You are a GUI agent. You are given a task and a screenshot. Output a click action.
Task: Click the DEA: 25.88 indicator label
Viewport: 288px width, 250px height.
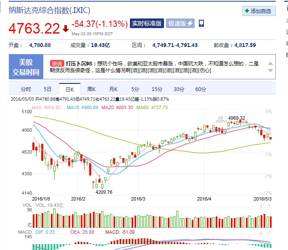point(82,232)
